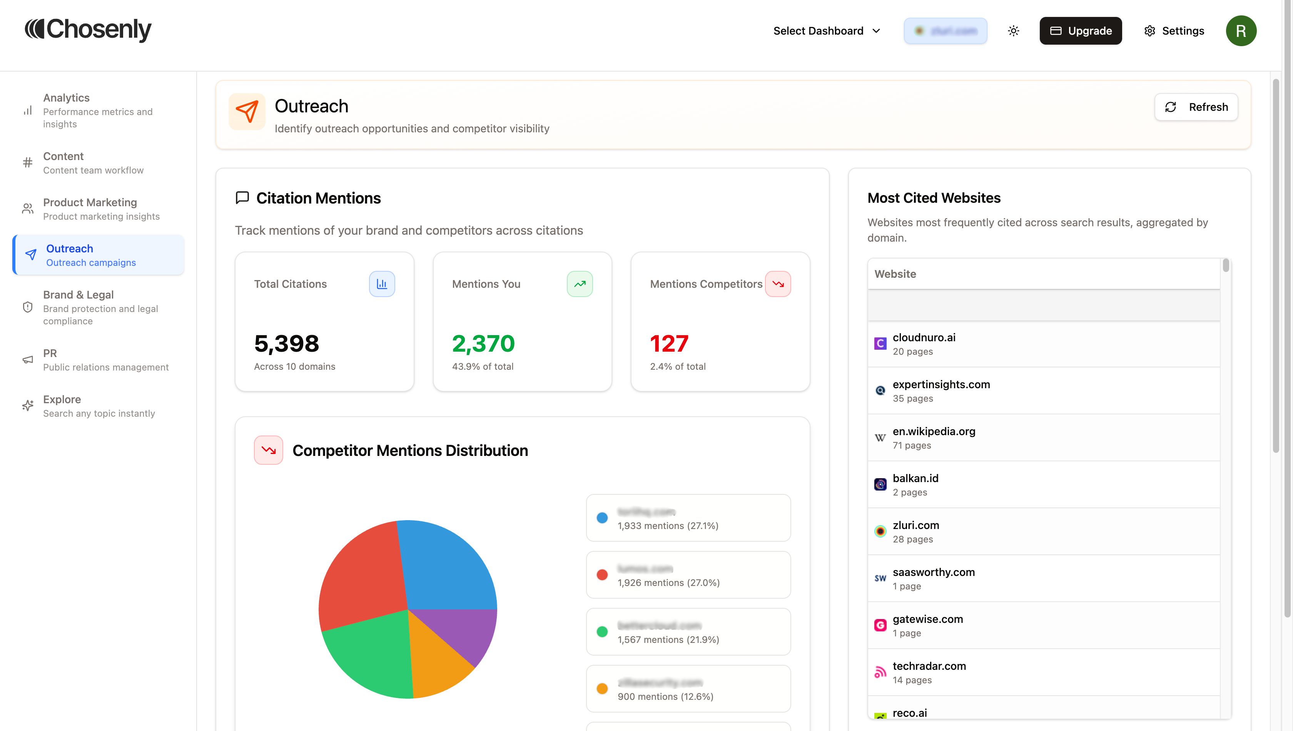
Task: Click the Wikipedia W favicon
Action: 880,438
